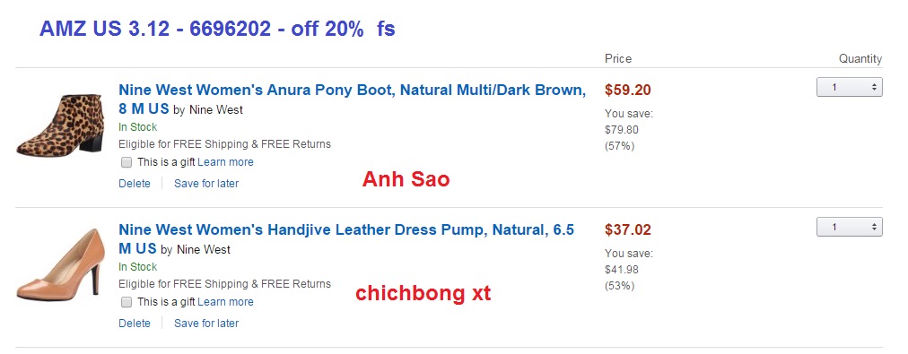The image size is (908, 354).
Task: Open the Nine West Anura Pony Boot title link
Action: (352, 99)
